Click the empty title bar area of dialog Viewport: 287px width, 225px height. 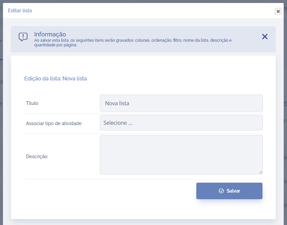(x=149, y=11)
